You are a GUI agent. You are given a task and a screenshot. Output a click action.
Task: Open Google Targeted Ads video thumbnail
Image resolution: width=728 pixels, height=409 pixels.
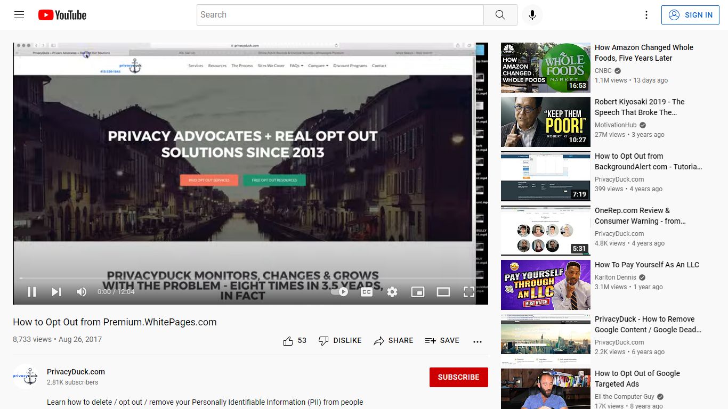coord(546,389)
